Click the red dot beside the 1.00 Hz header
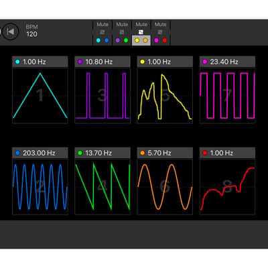Image resolution: width=268 pixels, height=268 pixels. tap(205, 153)
